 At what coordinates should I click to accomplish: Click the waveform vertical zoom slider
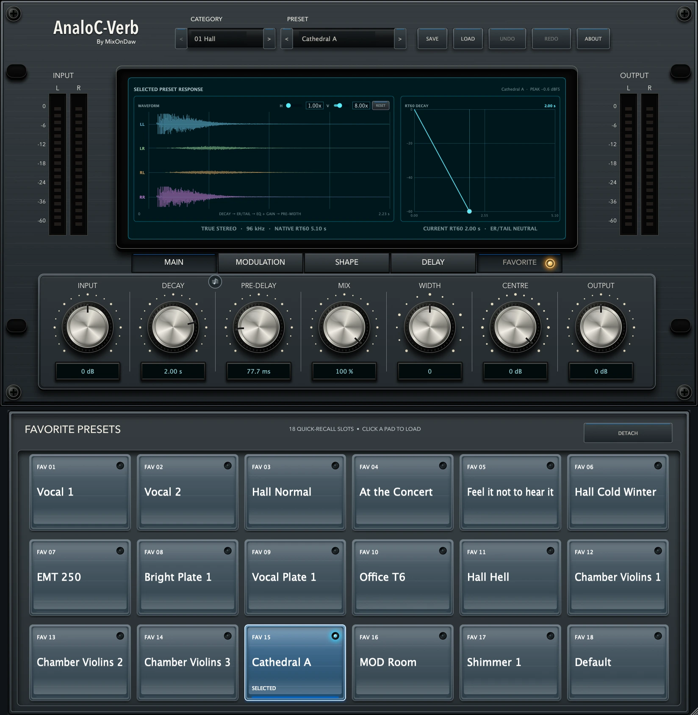pos(340,105)
